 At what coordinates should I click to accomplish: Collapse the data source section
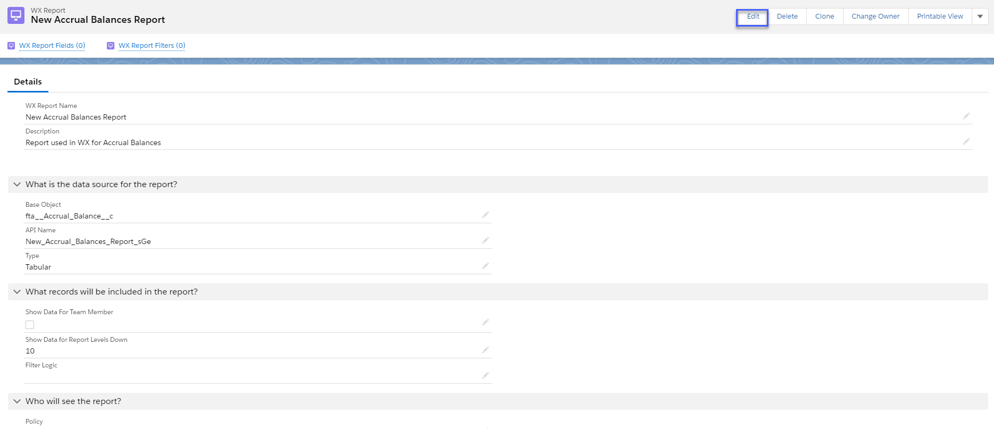[x=17, y=184]
